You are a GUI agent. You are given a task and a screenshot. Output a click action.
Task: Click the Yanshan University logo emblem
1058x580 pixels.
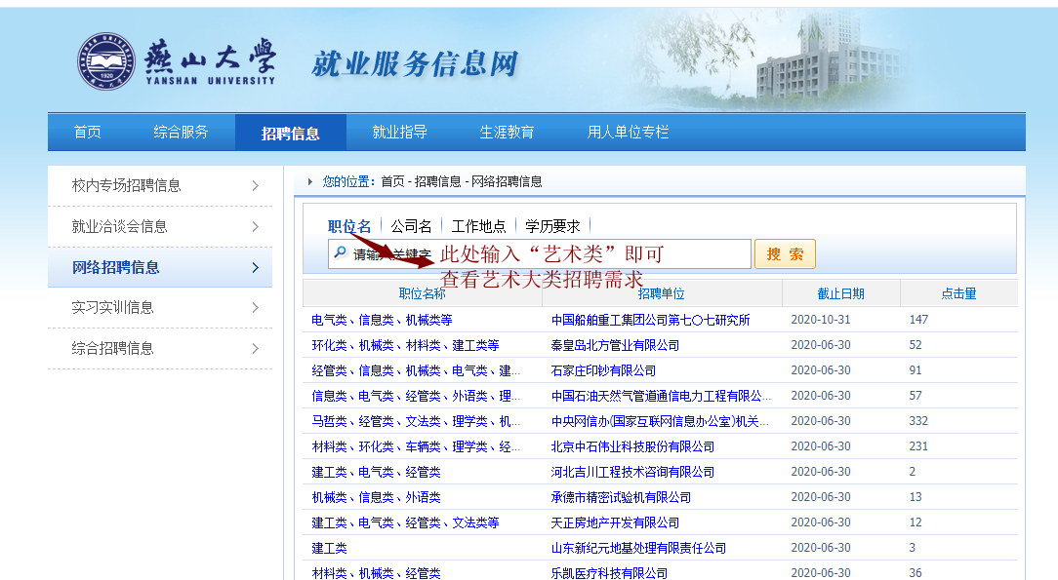pos(105,62)
